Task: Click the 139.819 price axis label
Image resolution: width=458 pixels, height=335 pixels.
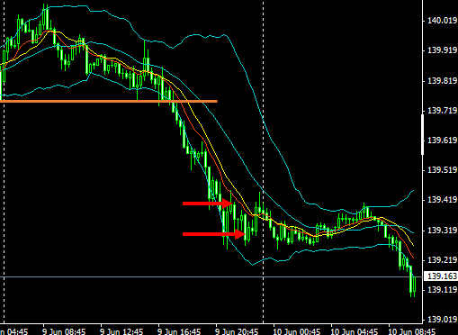Action: pos(442,81)
